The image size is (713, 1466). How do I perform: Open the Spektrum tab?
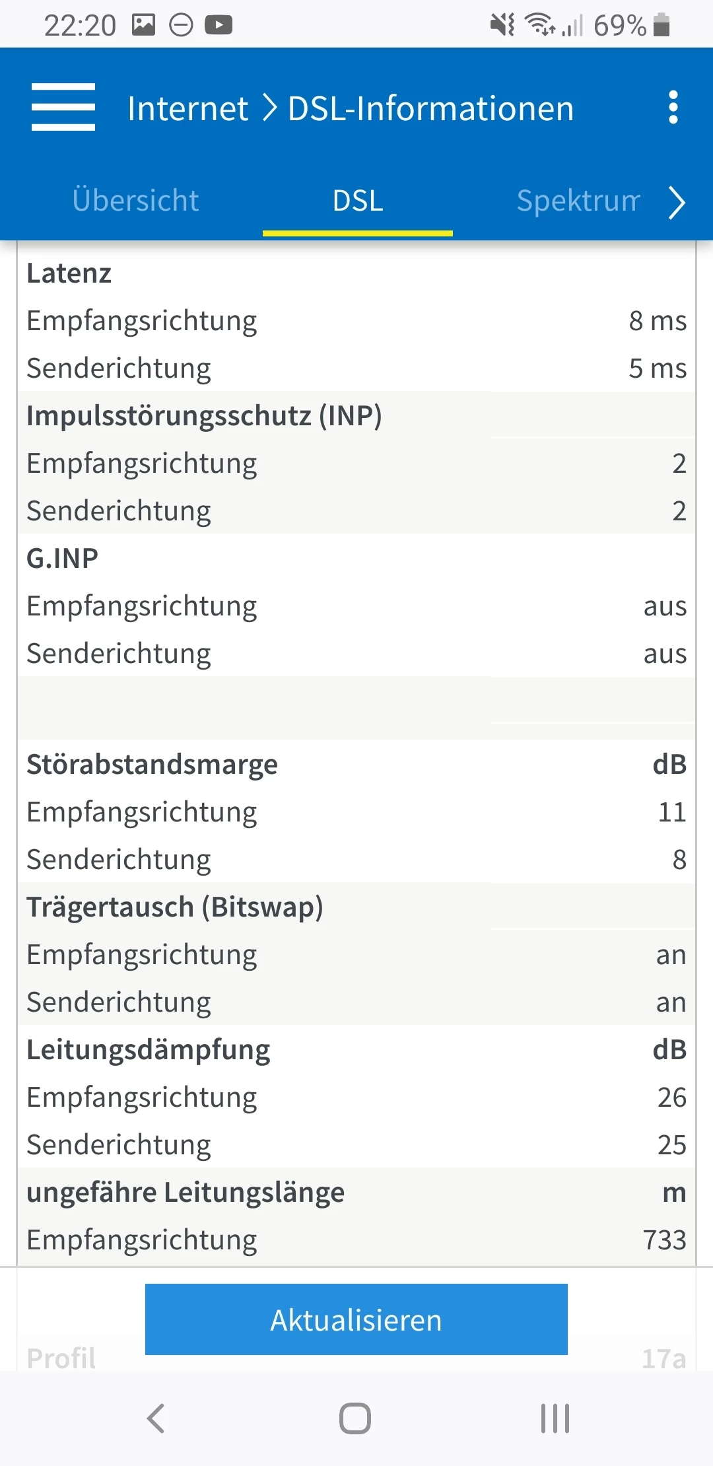point(578,201)
